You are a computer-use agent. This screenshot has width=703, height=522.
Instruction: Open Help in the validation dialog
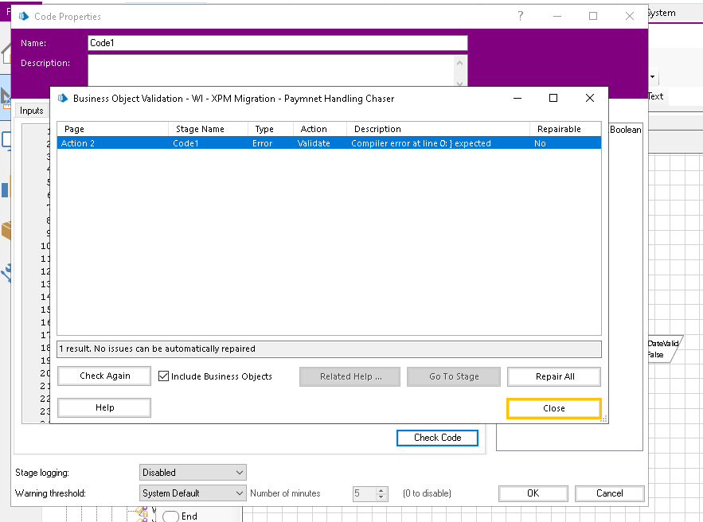tap(104, 407)
